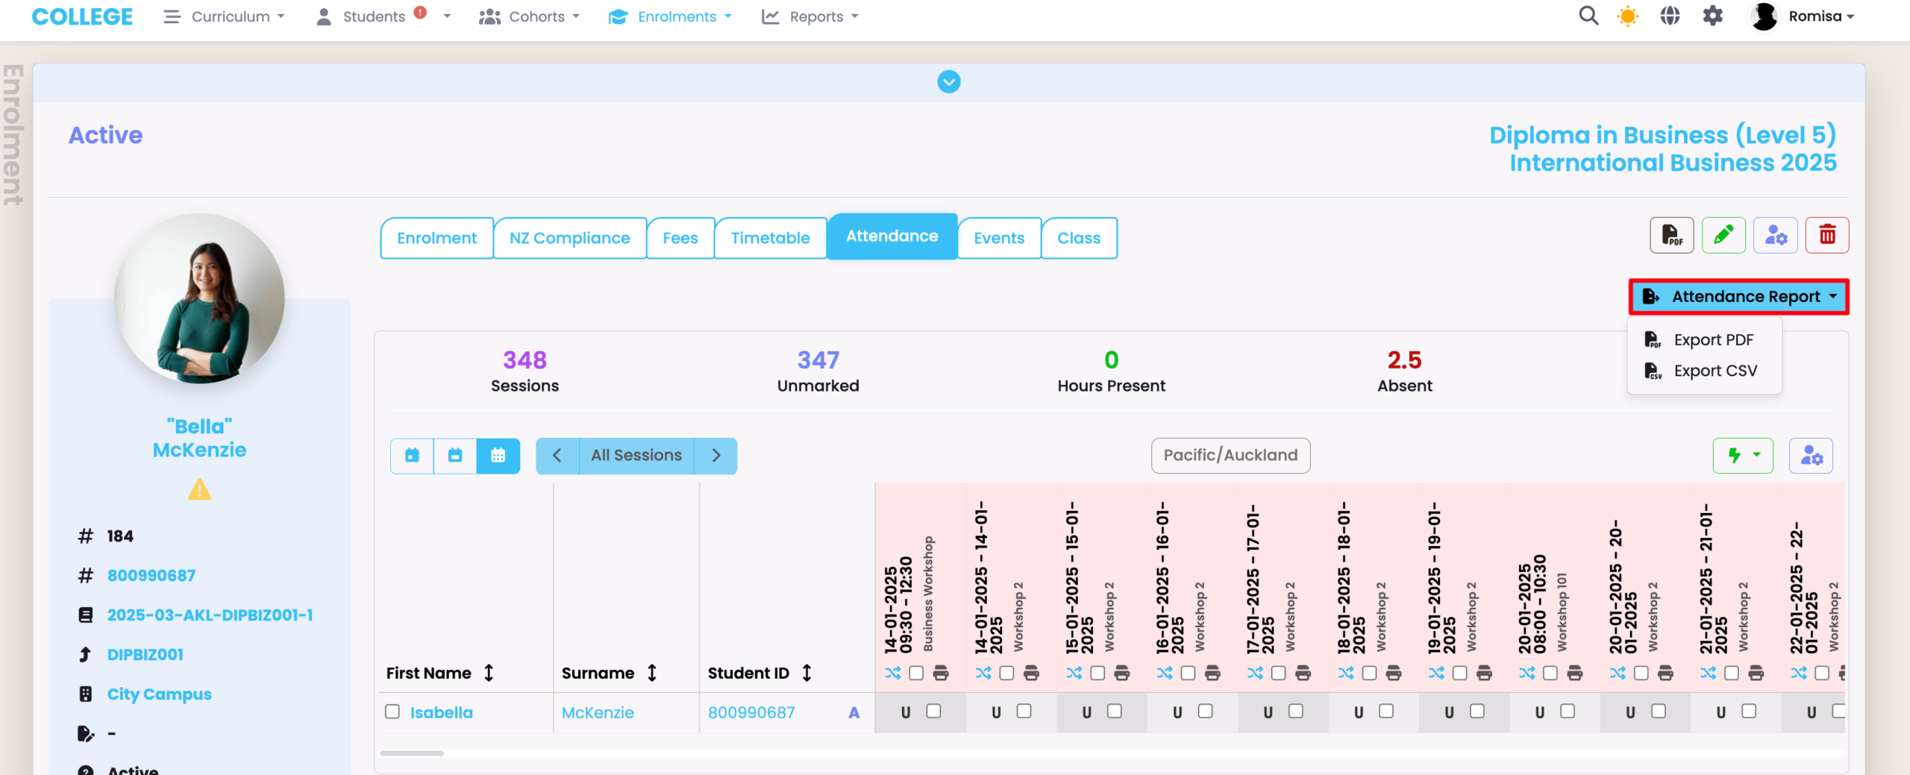Viewport: 1910px width, 775px height.
Task: Click the red trash delete icon
Action: tap(1827, 236)
